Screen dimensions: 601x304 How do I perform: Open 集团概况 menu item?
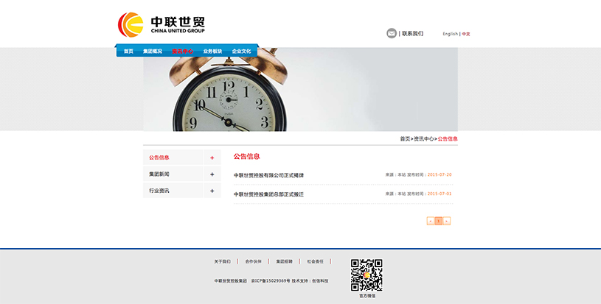tap(153, 52)
